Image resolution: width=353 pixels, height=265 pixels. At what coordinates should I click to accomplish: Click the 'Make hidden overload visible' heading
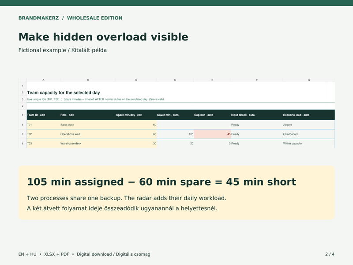[103, 37]
